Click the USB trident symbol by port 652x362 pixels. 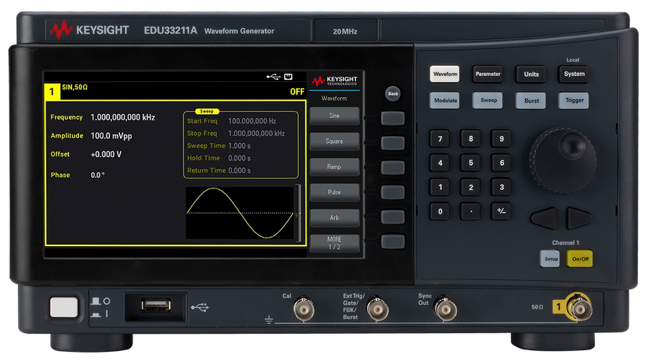[x=200, y=307]
